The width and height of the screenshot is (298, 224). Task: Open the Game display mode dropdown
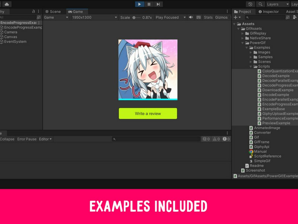point(56,17)
